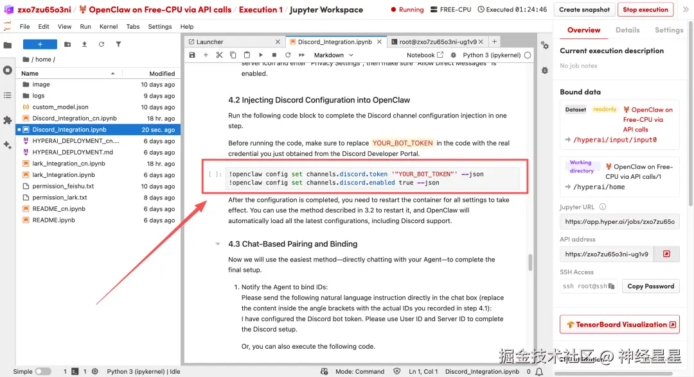Restart the kernel with the refresh icon

click(x=288, y=55)
